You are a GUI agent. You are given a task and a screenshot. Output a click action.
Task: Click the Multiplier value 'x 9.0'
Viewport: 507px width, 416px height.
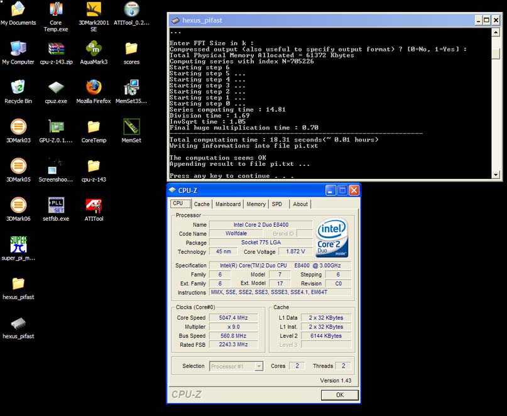(x=234, y=327)
